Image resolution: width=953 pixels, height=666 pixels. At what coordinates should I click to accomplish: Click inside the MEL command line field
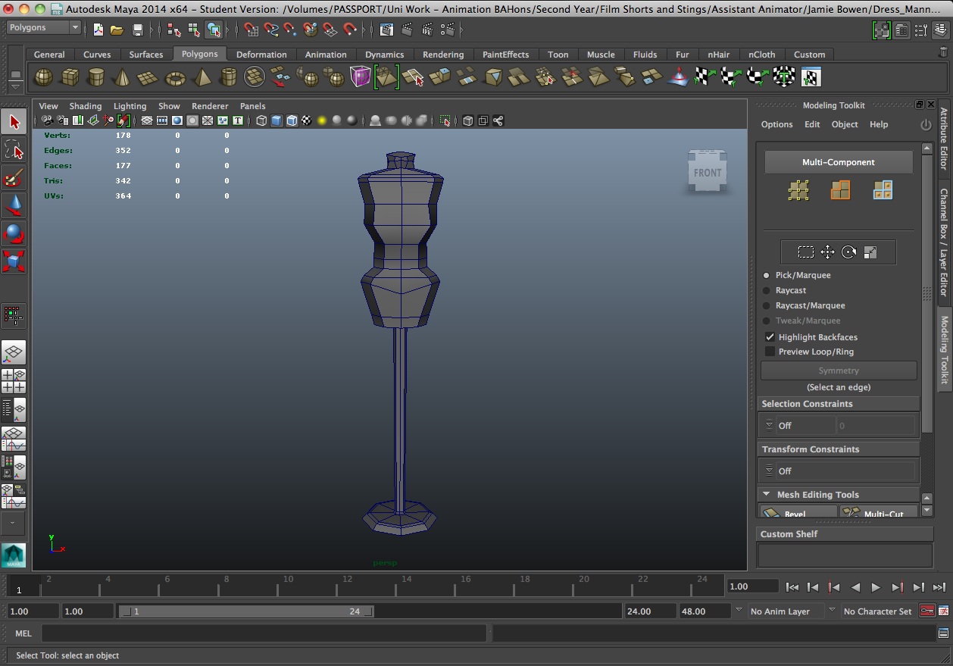pyautogui.click(x=265, y=633)
